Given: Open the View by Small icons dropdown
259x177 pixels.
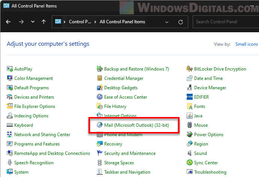Looking at the screenshot, I should [246, 44].
